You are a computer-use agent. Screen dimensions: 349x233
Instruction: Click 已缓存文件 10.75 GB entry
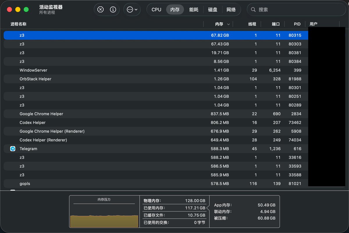click(174, 215)
